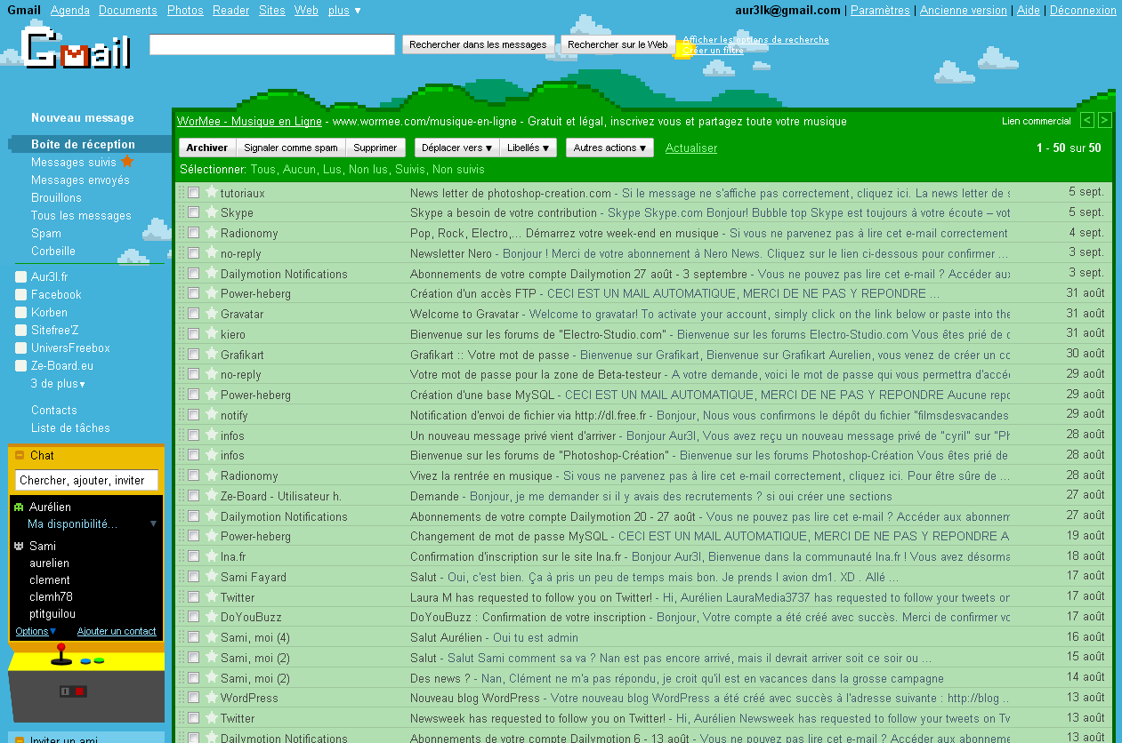Click the Actualiser link
This screenshot has width=1122, height=743.
(691, 148)
